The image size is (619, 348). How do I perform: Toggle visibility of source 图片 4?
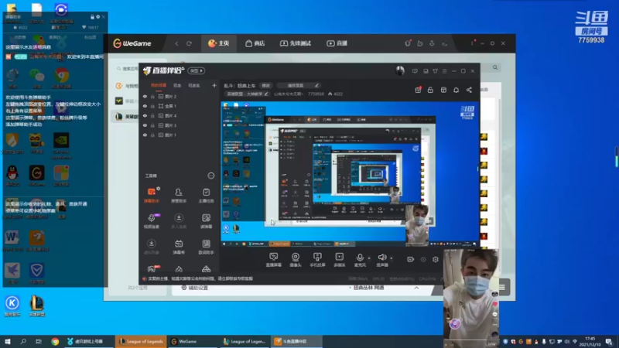pyautogui.click(x=145, y=115)
